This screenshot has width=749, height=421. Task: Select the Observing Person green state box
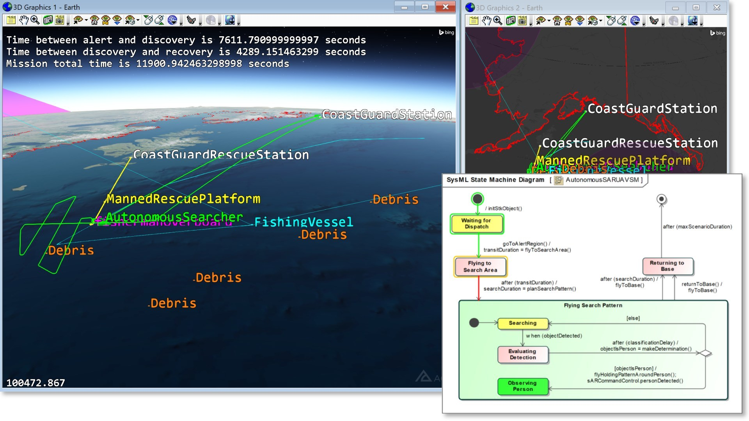click(x=522, y=386)
